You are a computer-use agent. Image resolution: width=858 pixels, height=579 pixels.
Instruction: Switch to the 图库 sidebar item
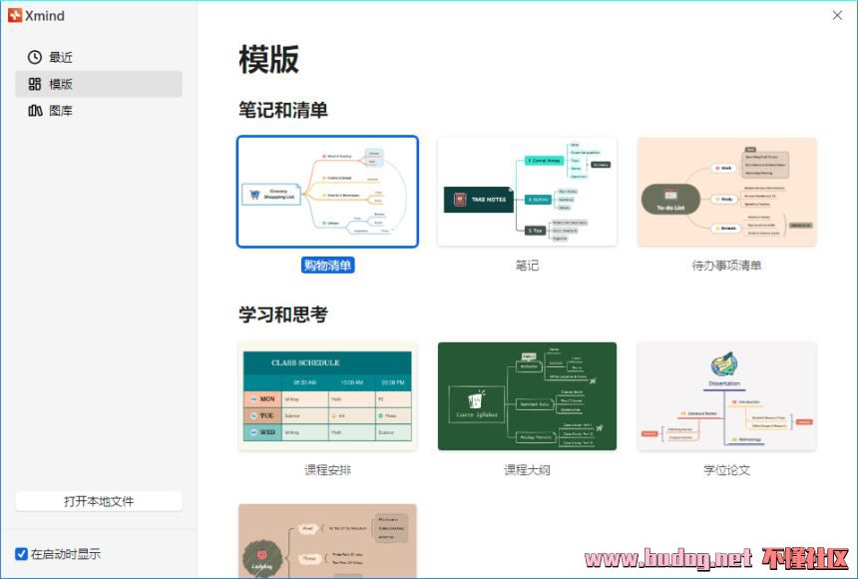point(99,111)
